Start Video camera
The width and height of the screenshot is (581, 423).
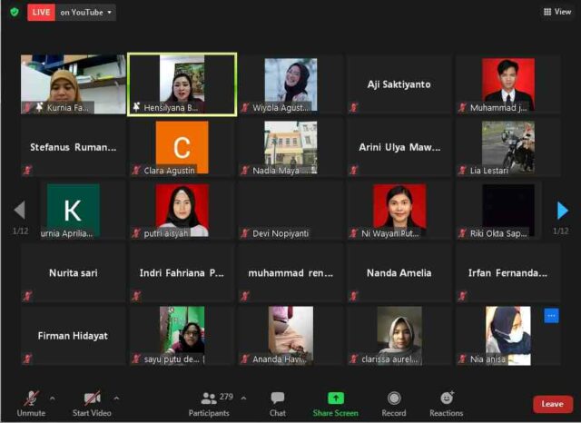92,403
